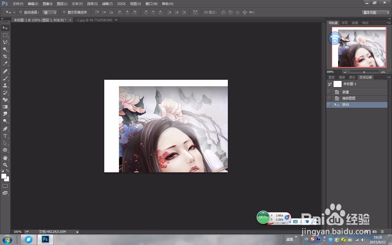Toggle Quick Mask mode
Image resolution: width=392 pixels, height=245 pixels.
pos(5,186)
